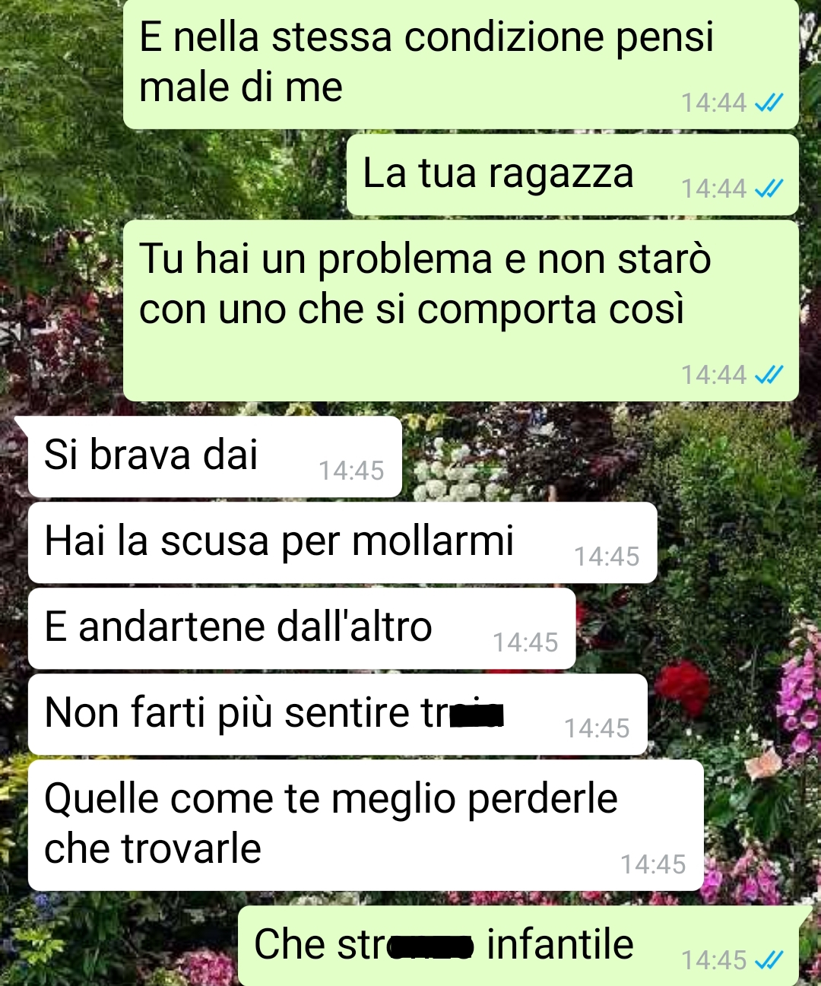Viewport: 821px width, 986px height.
Task: Click read ticks on 'Tu hai un problema' message
Action: [x=769, y=374]
